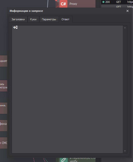Image resolution: width=133 pixels, height=162 pixels.
Task: Click the verify block text
Action: [x=73, y=161]
